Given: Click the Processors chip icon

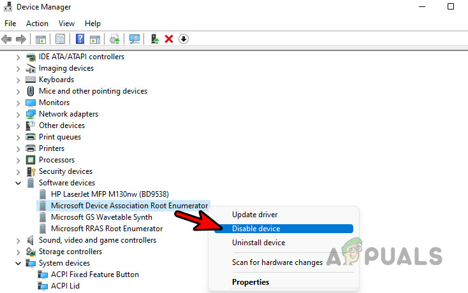Looking at the screenshot, I should click(31, 160).
